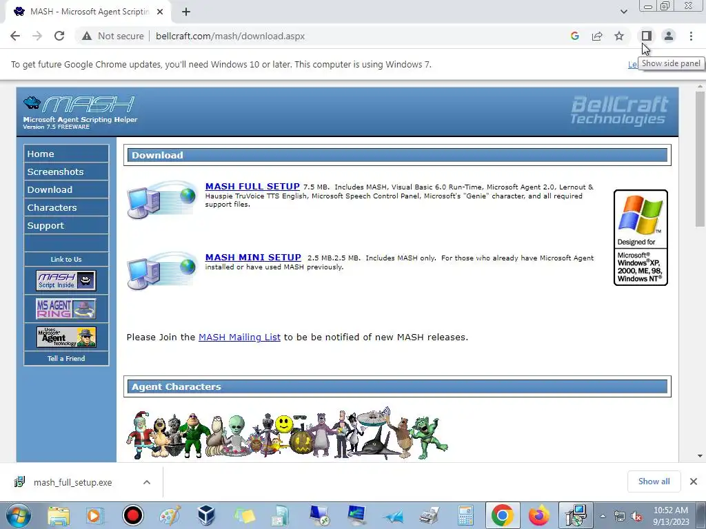Show the side panel
This screenshot has height=529, width=706.
[x=647, y=36]
